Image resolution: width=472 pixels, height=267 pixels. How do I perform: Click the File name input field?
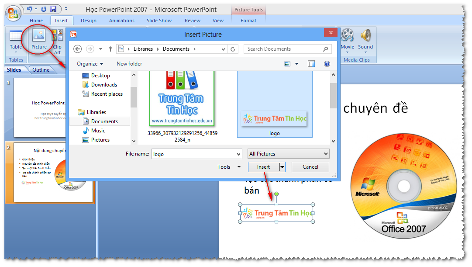tap(194, 154)
